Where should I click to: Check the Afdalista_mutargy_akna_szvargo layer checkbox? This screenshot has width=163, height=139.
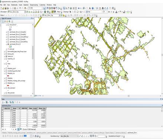pyautogui.click(x=6, y=81)
